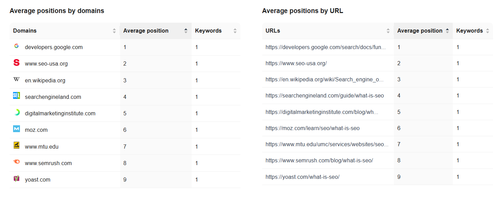
Task: Open the moz.com/learn/seo/what-is-seo URL
Action: click(312, 128)
